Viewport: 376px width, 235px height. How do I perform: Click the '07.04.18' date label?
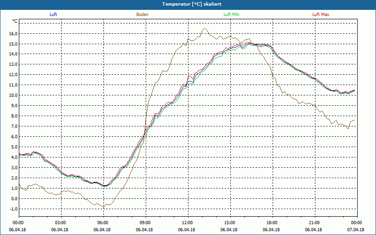tap(356, 230)
